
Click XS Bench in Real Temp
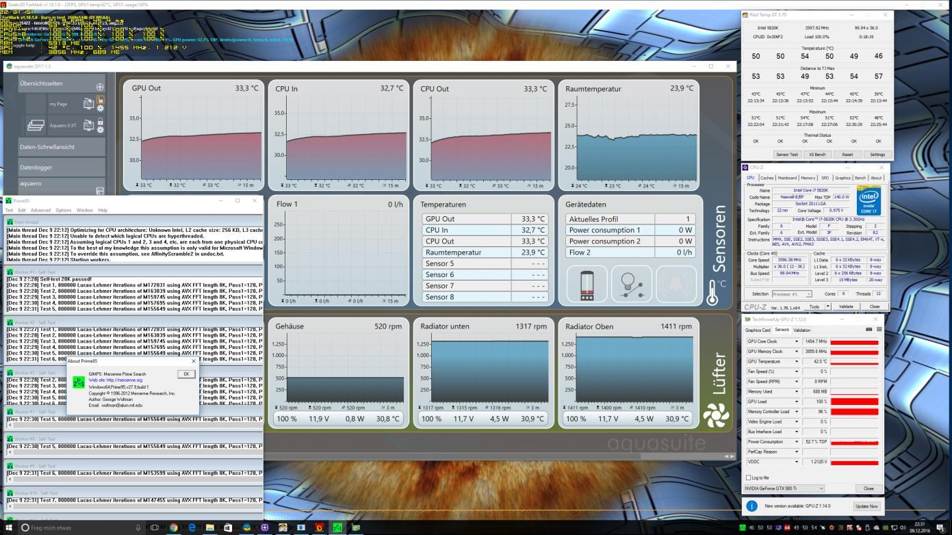pos(816,155)
